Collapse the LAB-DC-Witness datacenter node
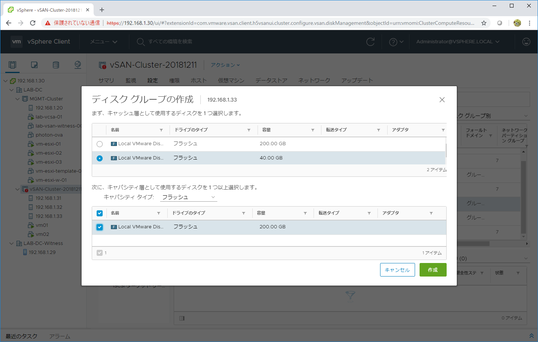This screenshot has height=342, width=538. [x=11, y=243]
